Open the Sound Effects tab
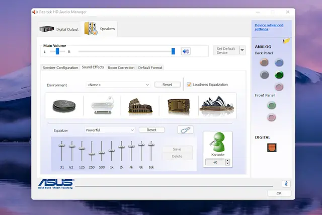 tap(93, 67)
